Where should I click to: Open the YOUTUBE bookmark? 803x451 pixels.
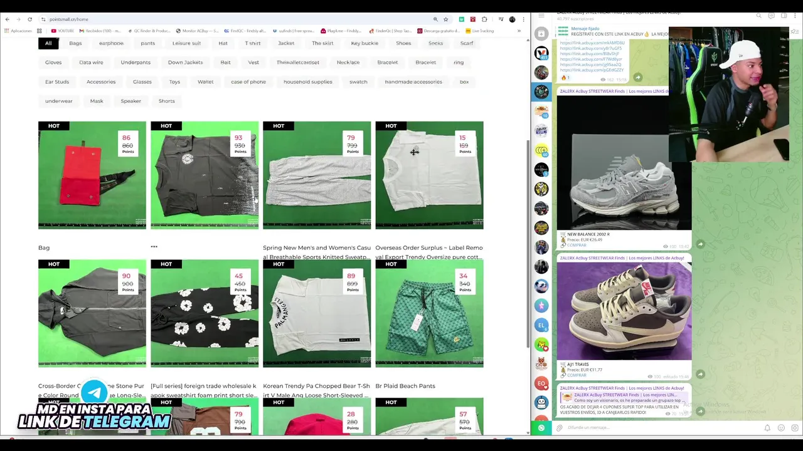(x=63, y=31)
